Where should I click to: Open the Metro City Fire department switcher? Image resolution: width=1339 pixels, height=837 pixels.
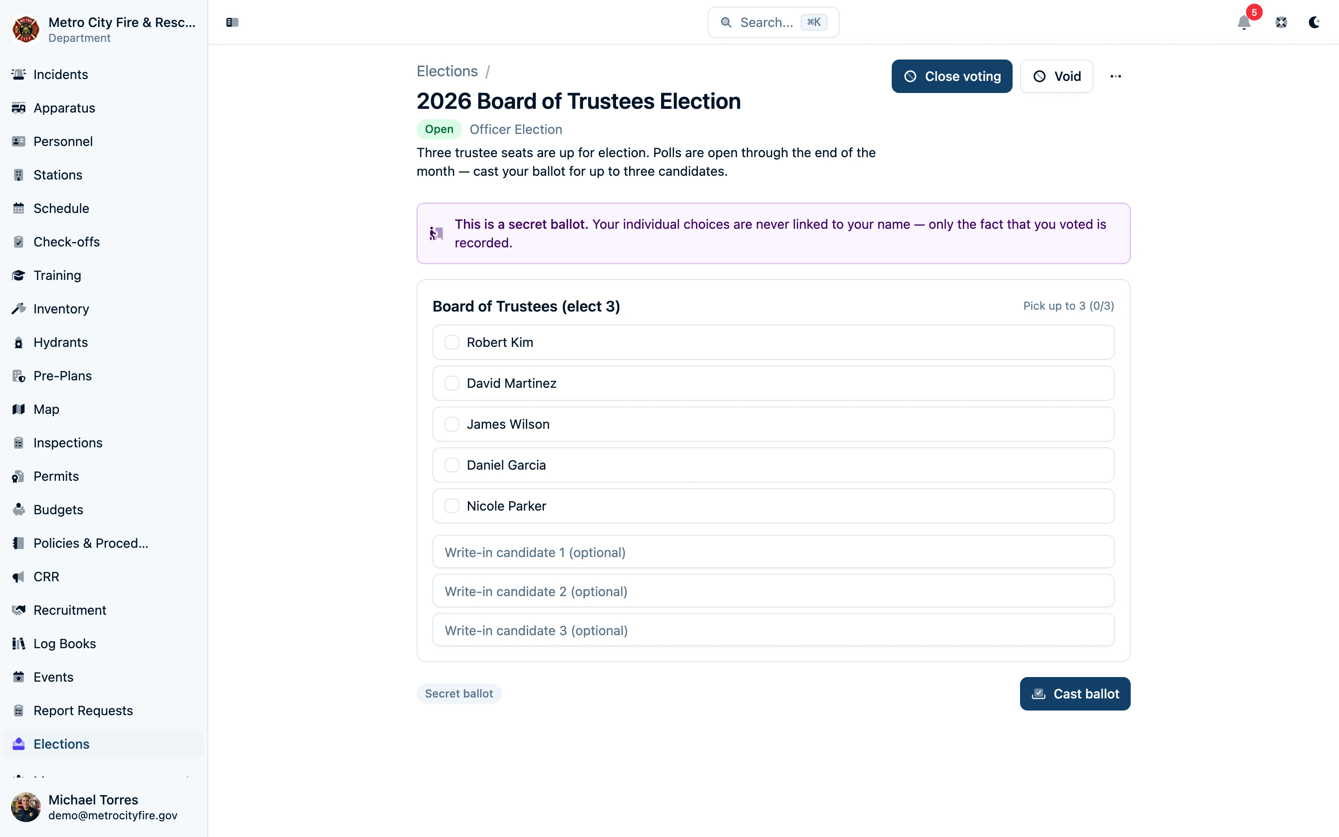point(104,29)
